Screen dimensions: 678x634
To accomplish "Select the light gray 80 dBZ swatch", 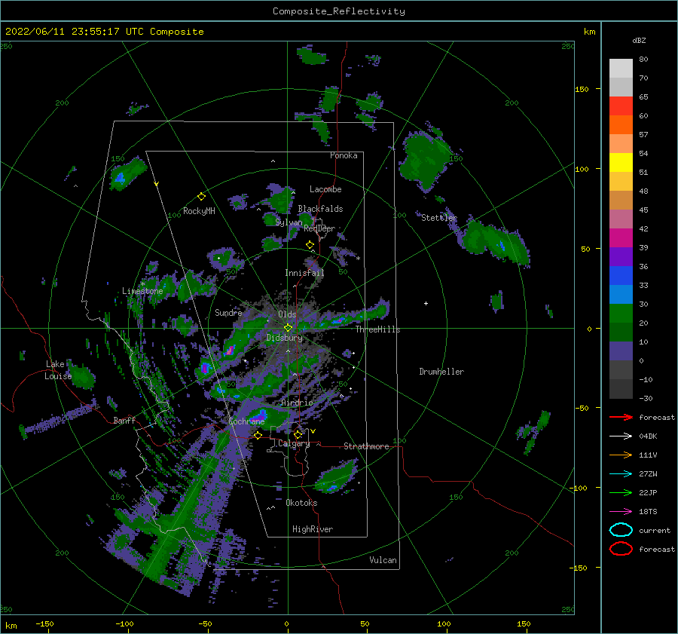I will pos(621,69).
